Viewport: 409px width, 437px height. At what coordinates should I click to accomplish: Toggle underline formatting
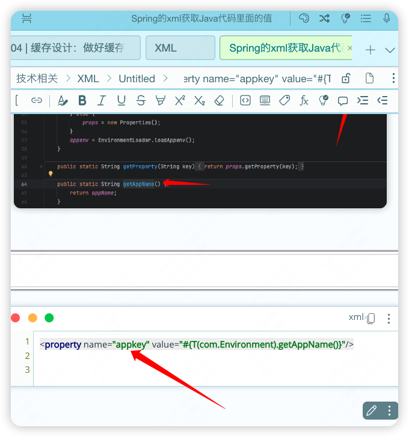[x=121, y=100]
